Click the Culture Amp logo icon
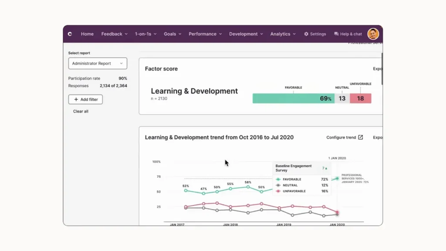Viewport: 446px width, 251px height. (x=71, y=34)
